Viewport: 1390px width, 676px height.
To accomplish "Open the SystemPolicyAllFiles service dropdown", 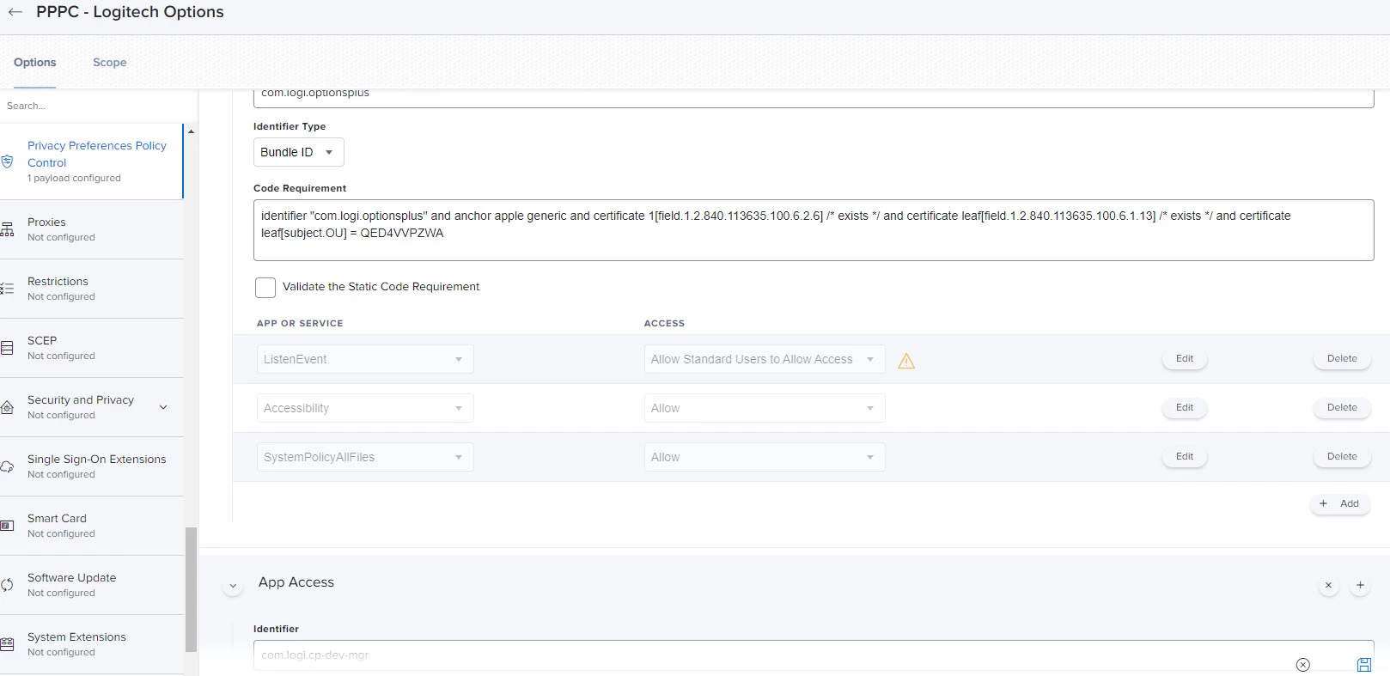I will [x=365, y=457].
